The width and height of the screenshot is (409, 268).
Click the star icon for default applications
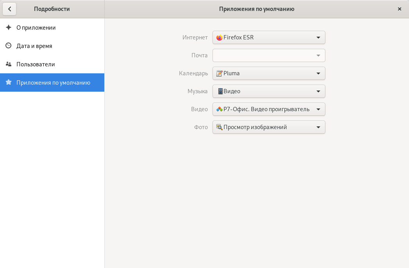(x=9, y=83)
